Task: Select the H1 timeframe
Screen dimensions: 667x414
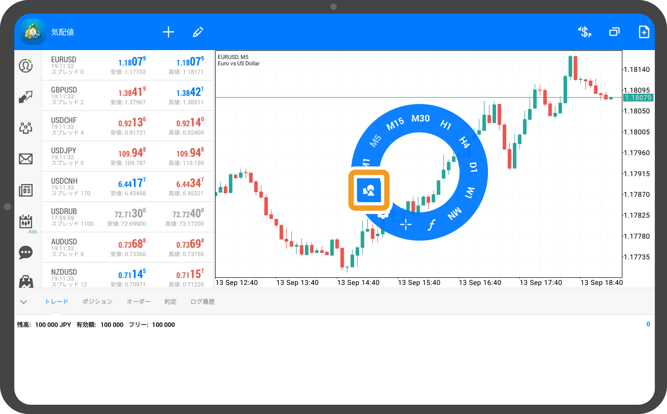Action: click(x=445, y=125)
